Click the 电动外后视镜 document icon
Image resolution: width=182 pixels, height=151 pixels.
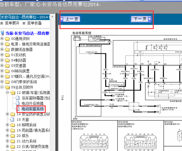(x=18, y=103)
